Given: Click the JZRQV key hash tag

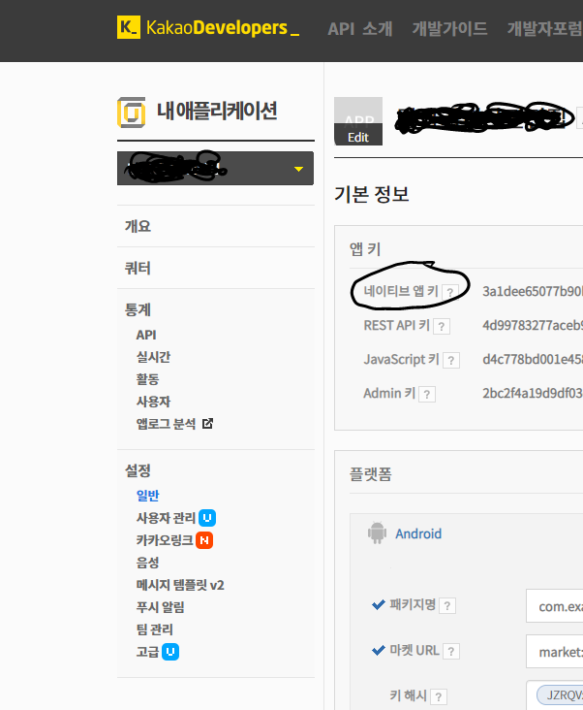Looking at the screenshot, I should pyautogui.click(x=560, y=695).
